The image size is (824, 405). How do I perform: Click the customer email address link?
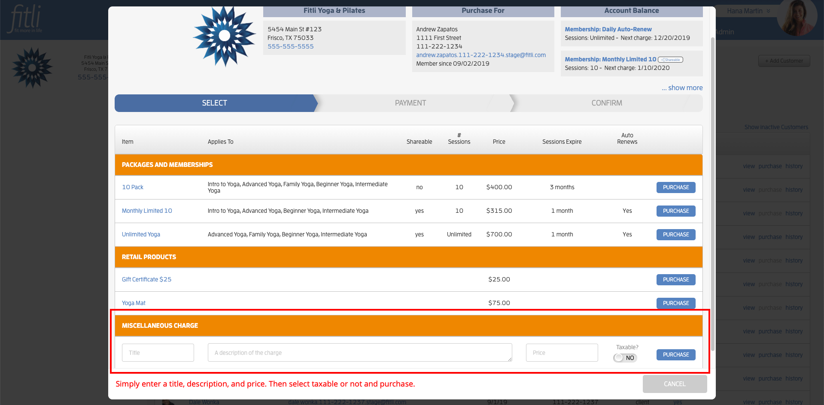[x=481, y=55]
